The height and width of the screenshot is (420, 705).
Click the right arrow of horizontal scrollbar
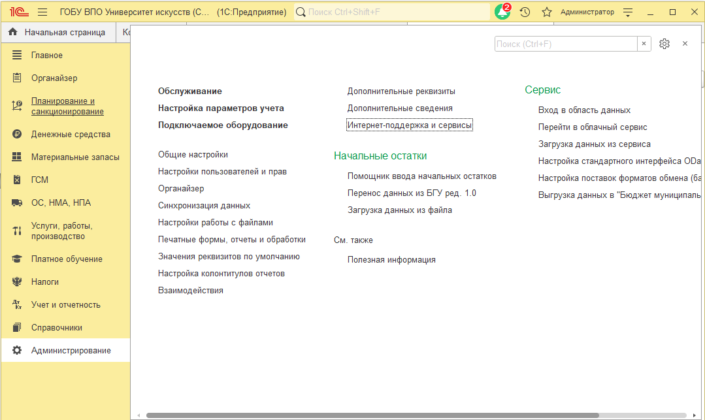click(x=694, y=415)
